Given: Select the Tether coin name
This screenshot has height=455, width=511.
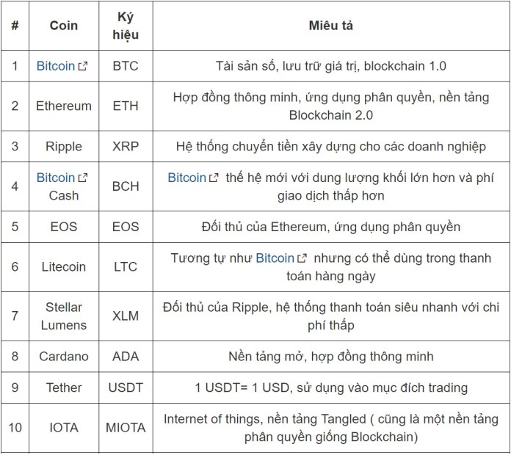Looking at the screenshot, I should pyautogui.click(x=64, y=388).
